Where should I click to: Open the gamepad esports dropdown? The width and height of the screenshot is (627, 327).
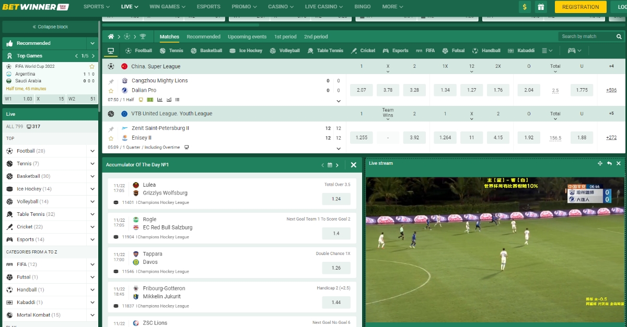[x=575, y=51]
